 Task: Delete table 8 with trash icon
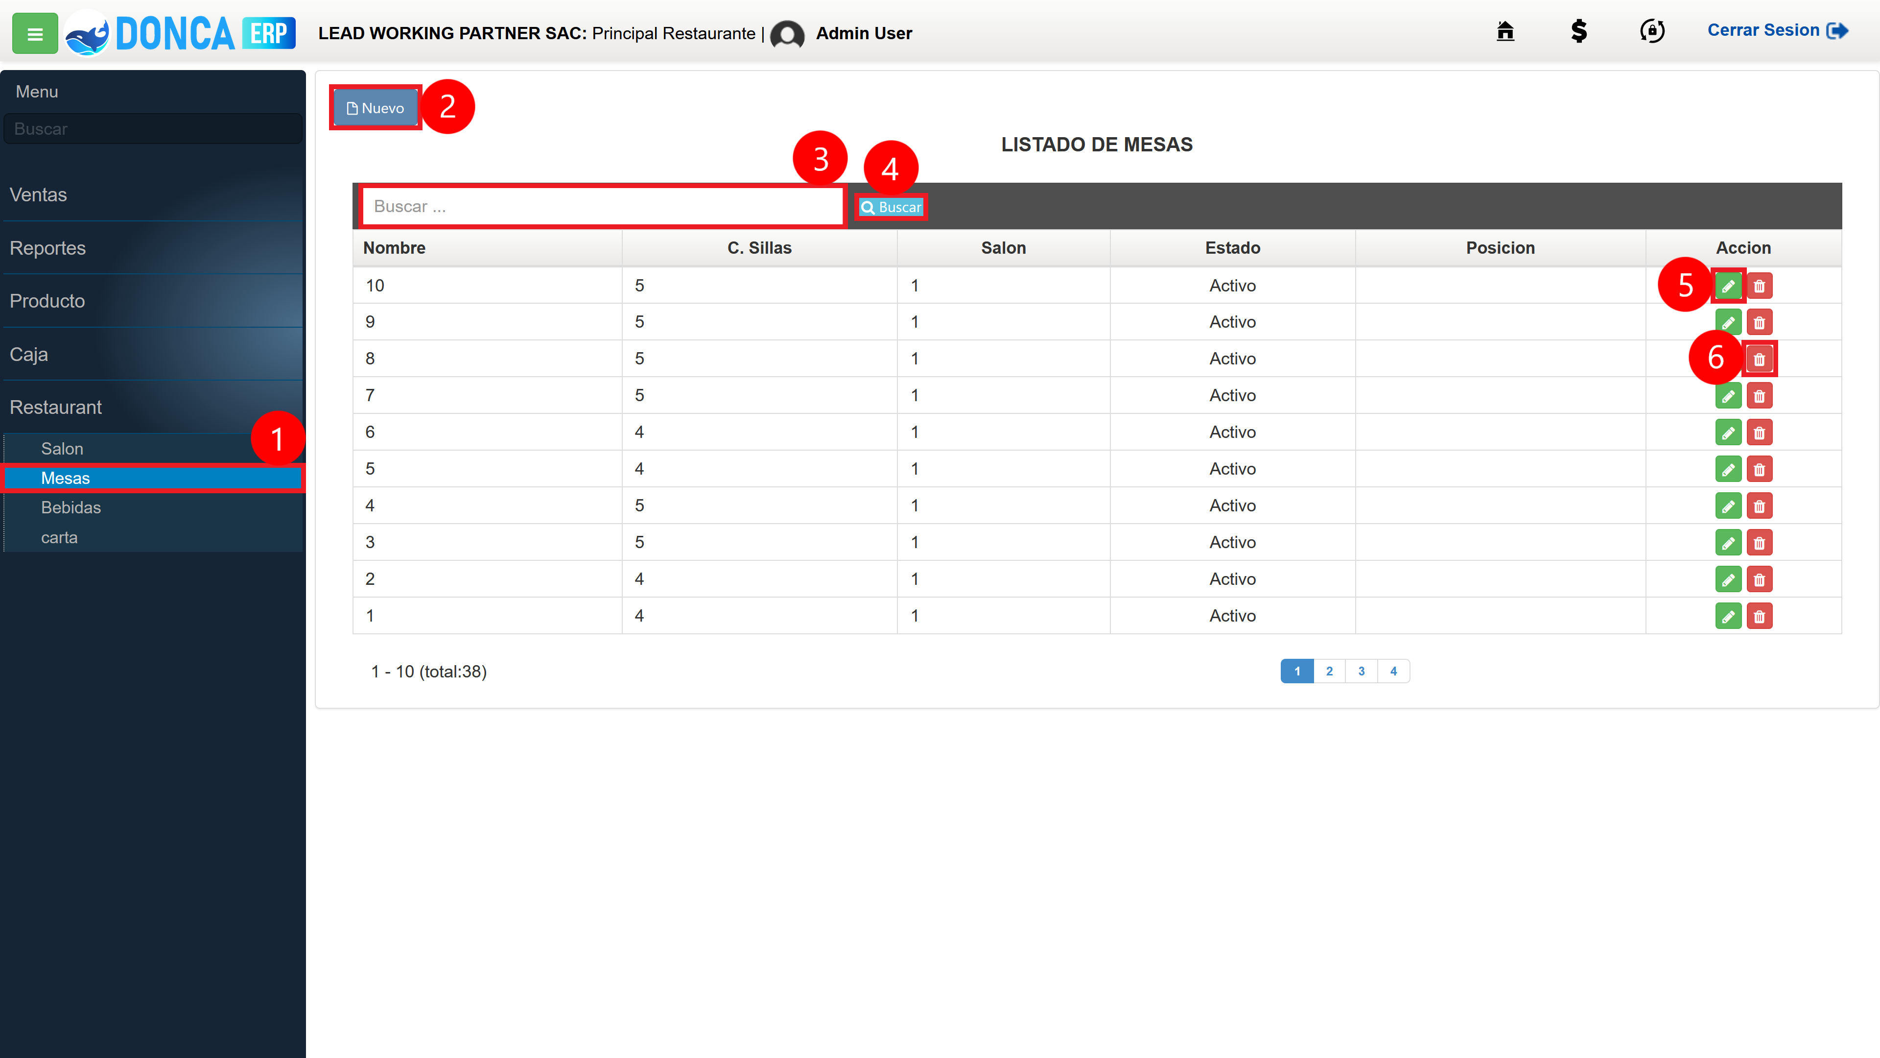point(1759,359)
